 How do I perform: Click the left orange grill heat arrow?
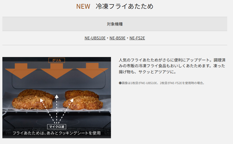[21, 71]
